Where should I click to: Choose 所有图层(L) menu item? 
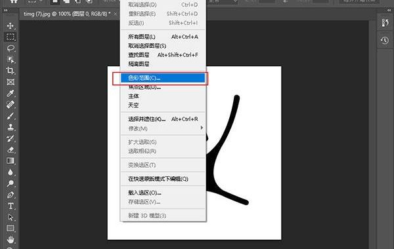click(x=163, y=37)
